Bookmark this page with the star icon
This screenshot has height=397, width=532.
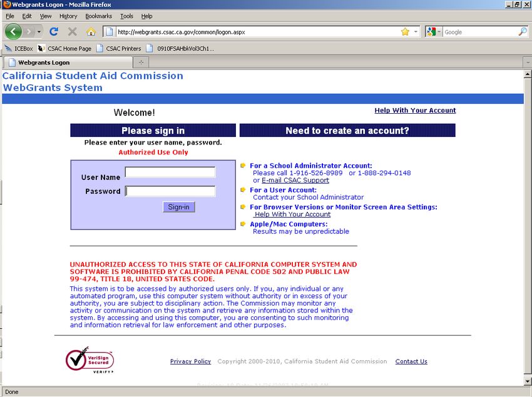click(x=405, y=32)
